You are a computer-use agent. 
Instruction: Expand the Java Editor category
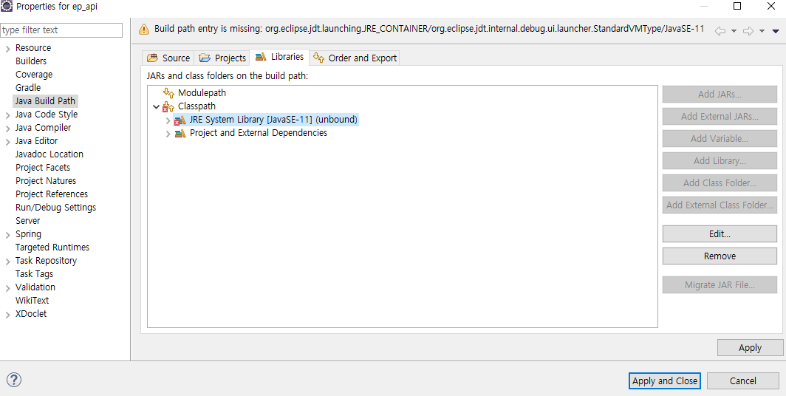coord(7,142)
